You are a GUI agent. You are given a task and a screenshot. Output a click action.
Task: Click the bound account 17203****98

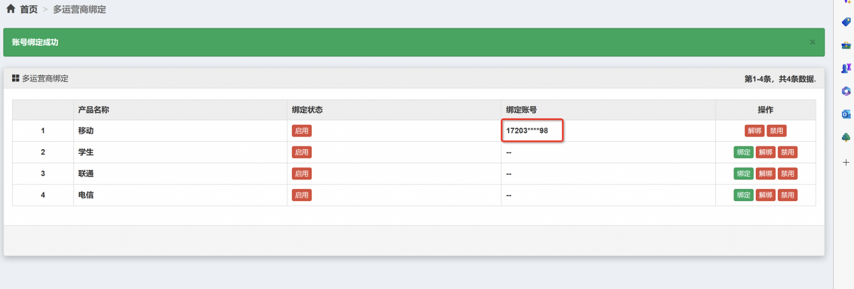click(x=527, y=131)
